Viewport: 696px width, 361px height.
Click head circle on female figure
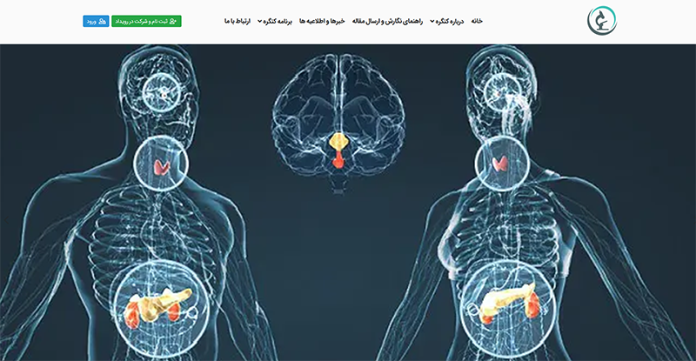coord(501,92)
